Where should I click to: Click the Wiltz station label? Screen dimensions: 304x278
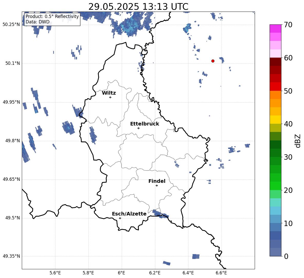tap(109, 93)
